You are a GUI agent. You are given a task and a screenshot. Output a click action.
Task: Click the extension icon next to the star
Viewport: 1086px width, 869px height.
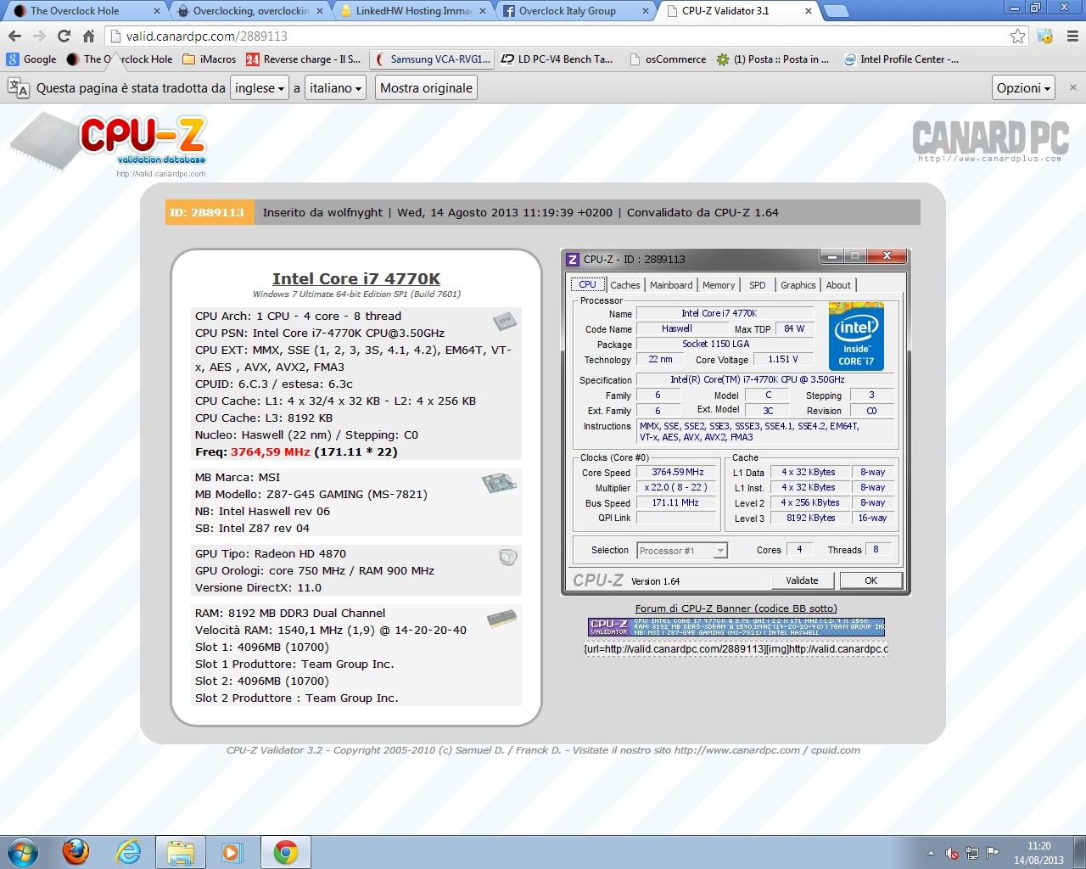1045,36
